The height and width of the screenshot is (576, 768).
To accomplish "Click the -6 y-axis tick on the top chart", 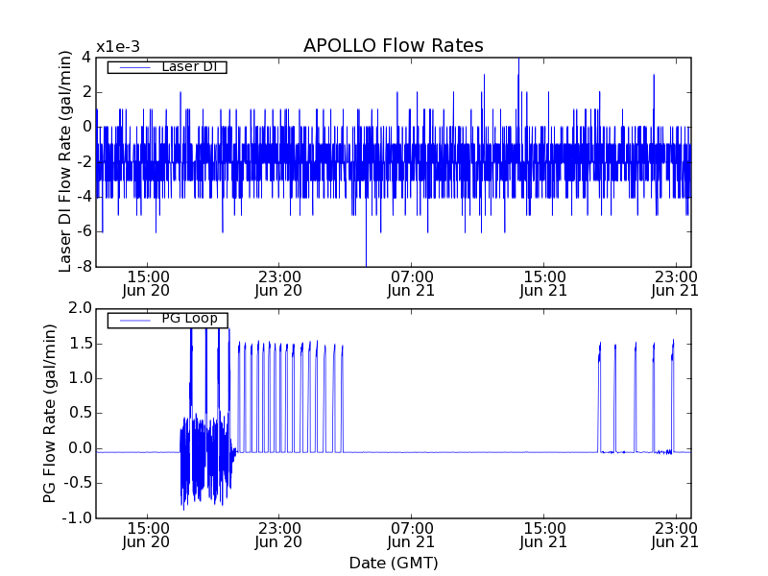I will coord(84,231).
